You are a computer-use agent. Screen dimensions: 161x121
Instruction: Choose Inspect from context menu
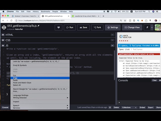[40, 102]
